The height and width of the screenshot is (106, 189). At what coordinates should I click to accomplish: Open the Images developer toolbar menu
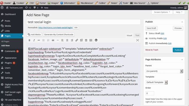pyautogui.click(x=53, y=3)
